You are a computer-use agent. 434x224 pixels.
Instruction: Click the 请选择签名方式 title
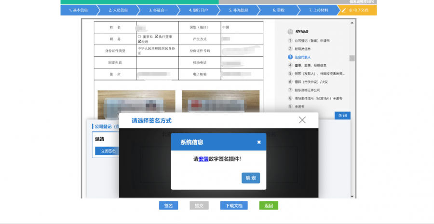coord(151,120)
